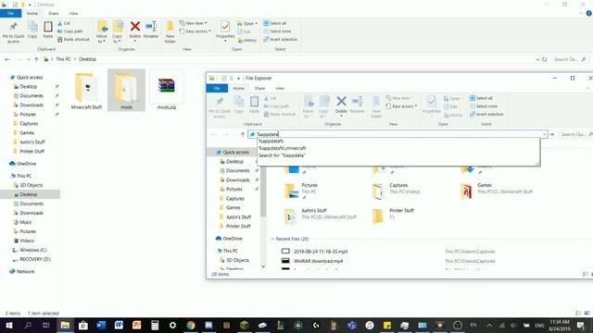Screen dimensions: 593x333
Task: Collapse the Recent files section
Action: 272,239
